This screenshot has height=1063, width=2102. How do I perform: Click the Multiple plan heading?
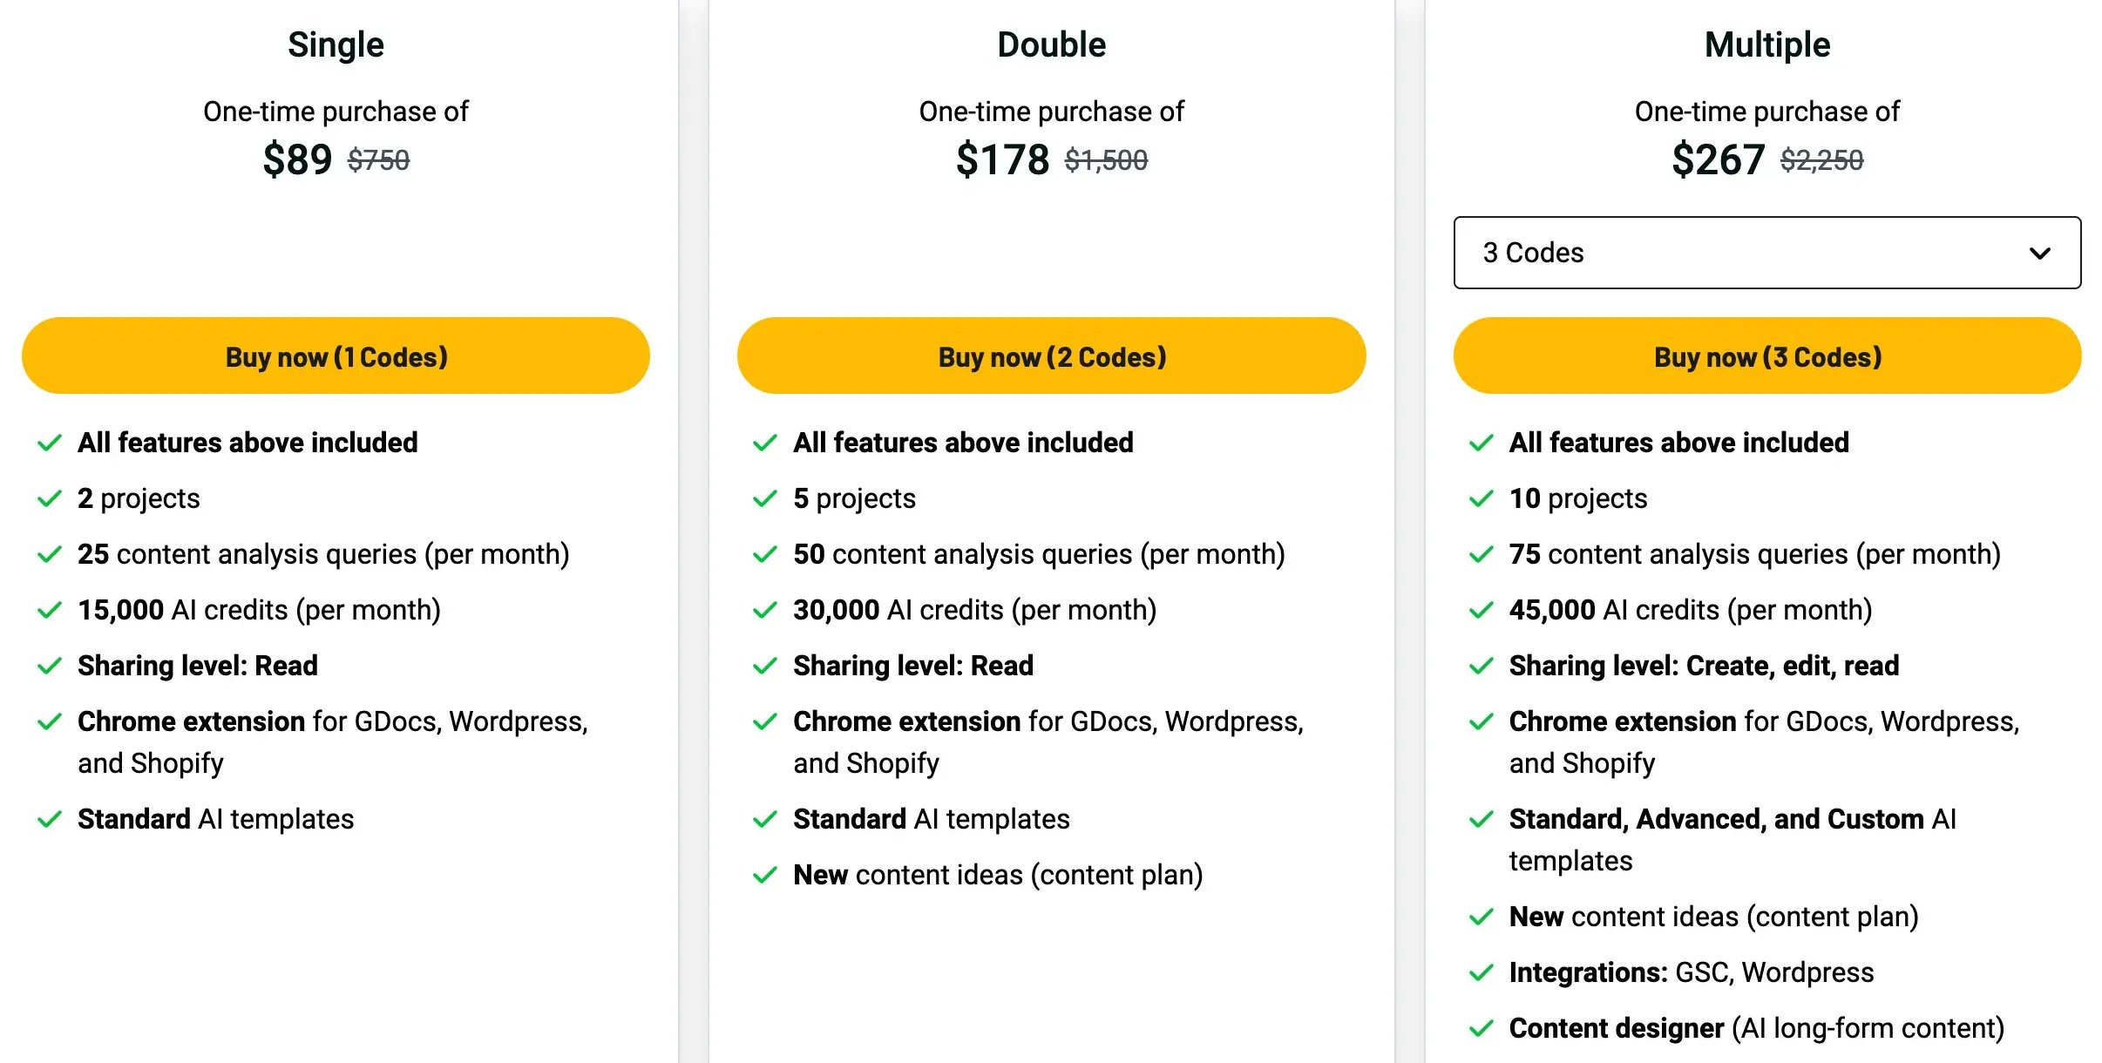(1766, 44)
